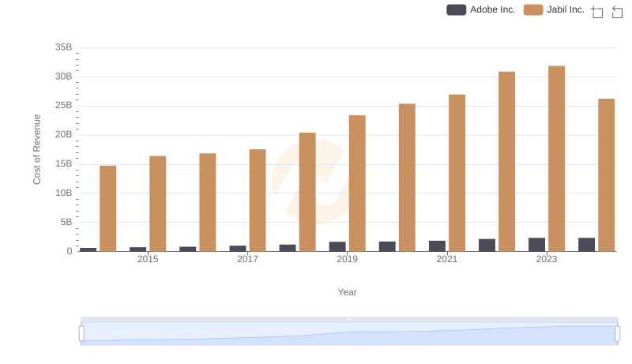Click the 2021 x-axis label
Image resolution: width=632 pixels, height=364 pixels.
(447, 259)
